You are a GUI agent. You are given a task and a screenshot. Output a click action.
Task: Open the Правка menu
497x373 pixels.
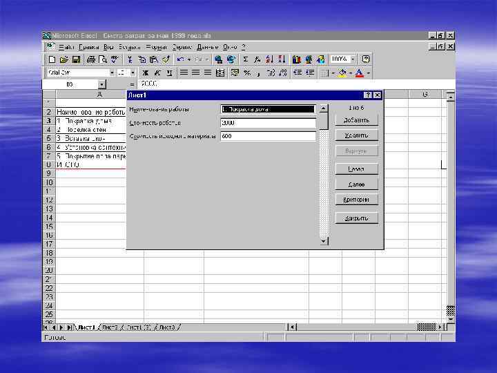tap(89, 47)
